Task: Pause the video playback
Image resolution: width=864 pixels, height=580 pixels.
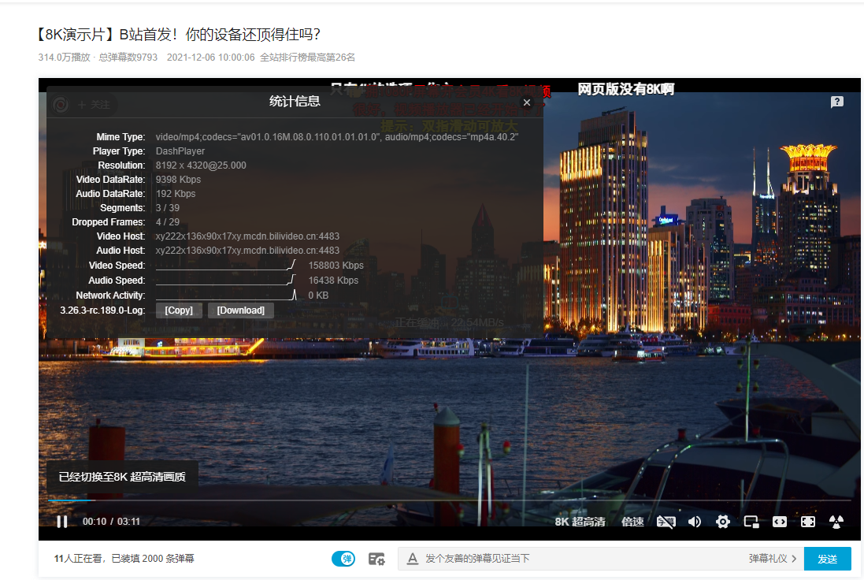Action: (x=61, y=522)
